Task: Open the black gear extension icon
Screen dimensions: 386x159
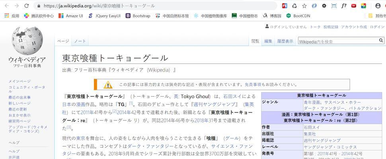Action: (x=324, y=6)
